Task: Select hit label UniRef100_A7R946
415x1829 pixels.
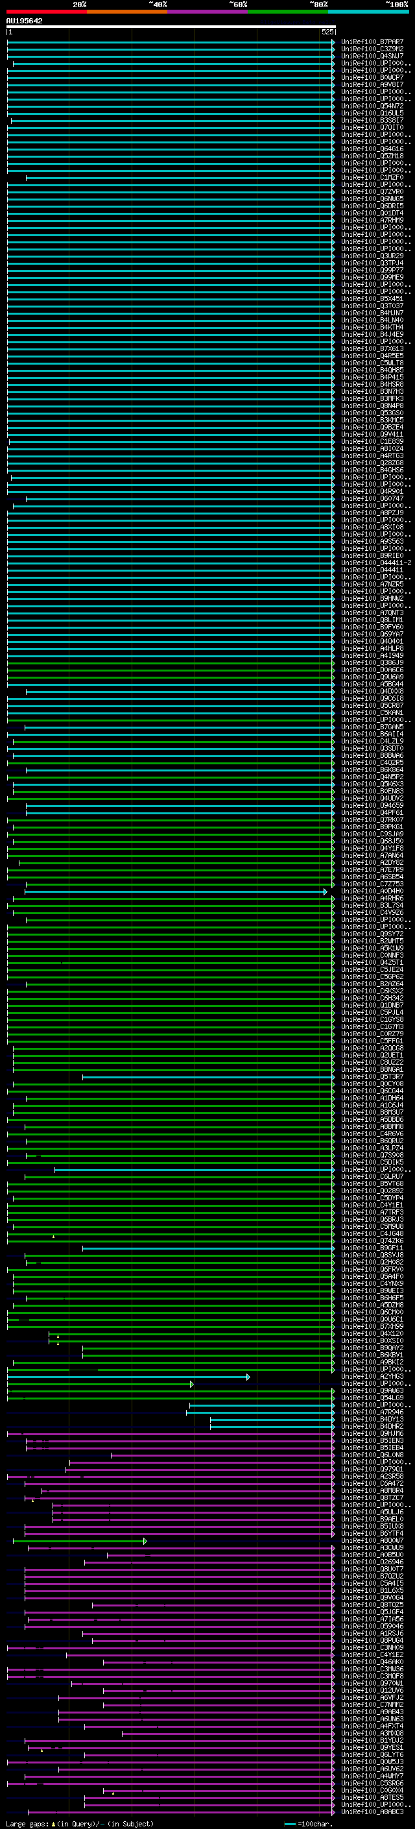Action: pyautogui.click(x=372, y=1412)
